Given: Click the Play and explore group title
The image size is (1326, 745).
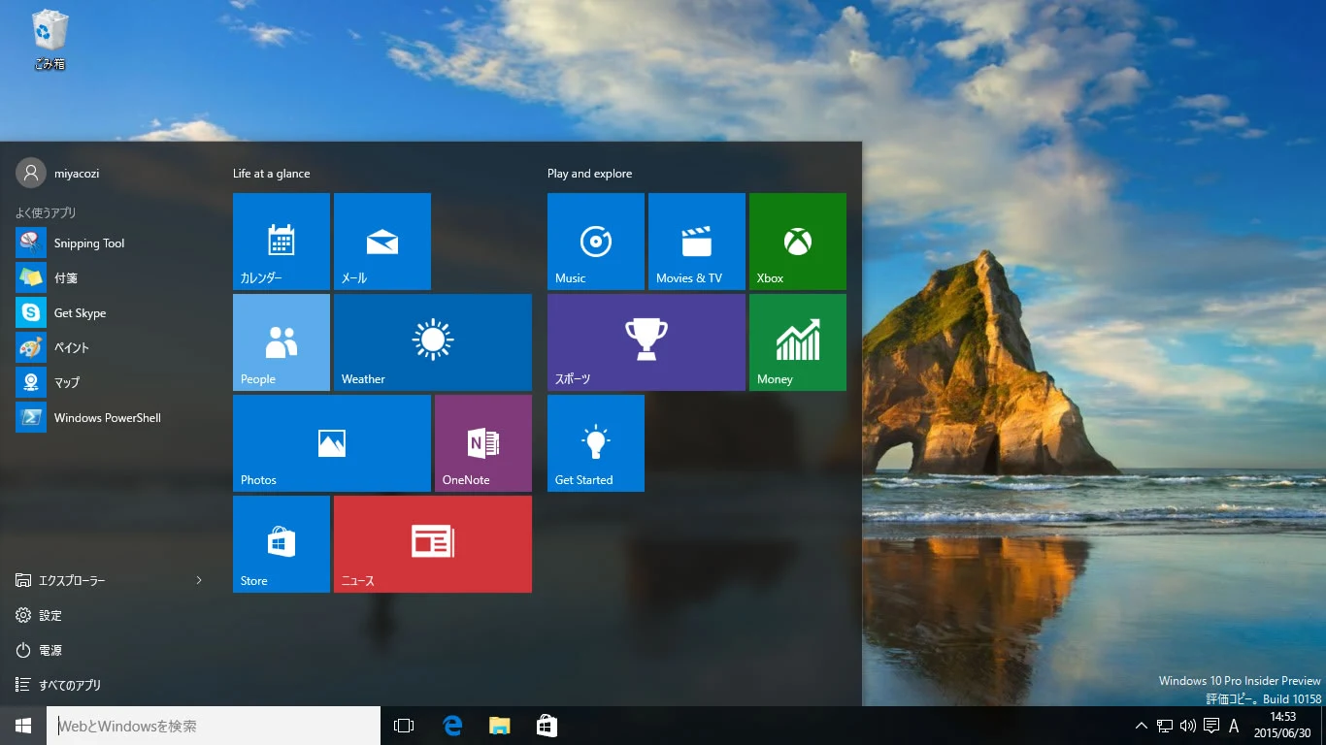Looking at the screenshot, I should (589, 174).
